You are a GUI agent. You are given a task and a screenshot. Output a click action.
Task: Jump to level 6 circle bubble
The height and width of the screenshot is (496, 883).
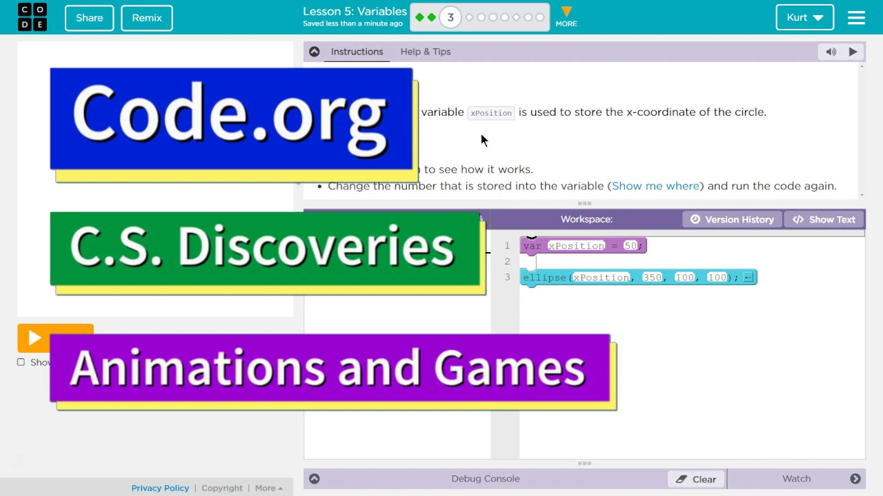(493, 17)
